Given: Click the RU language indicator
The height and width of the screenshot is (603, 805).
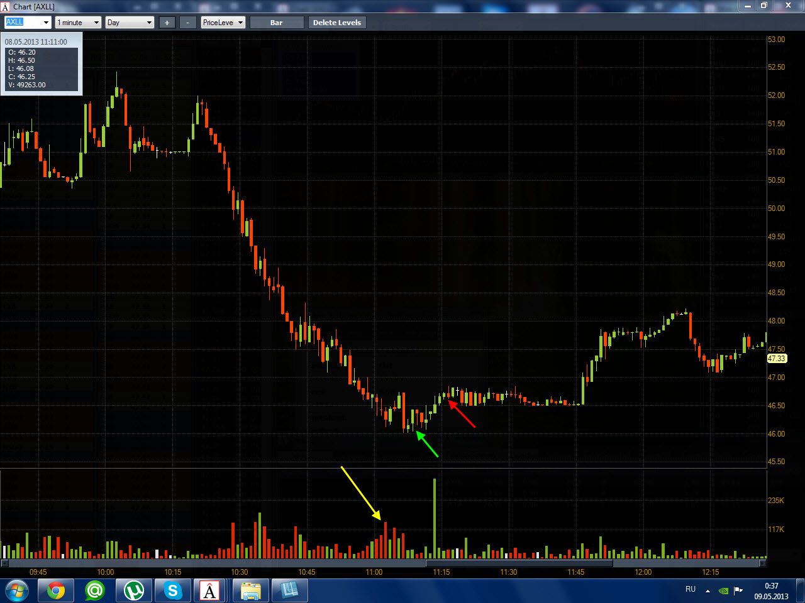Looking at the screenshot, I should coord(691,589).
